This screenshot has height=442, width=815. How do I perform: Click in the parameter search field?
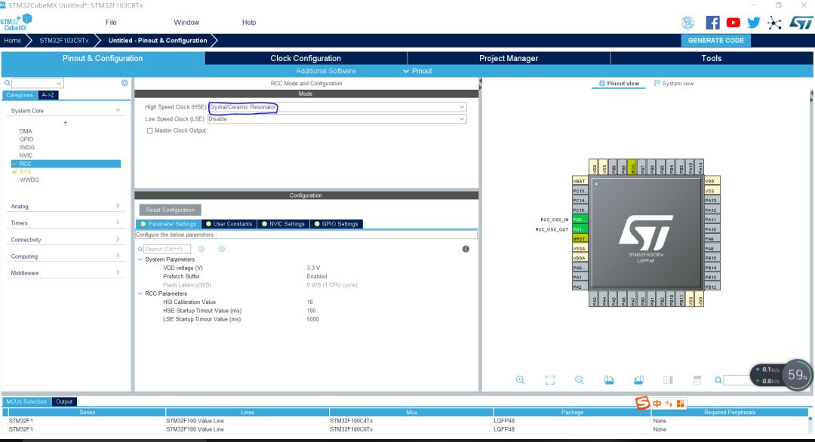click(167, 250)
